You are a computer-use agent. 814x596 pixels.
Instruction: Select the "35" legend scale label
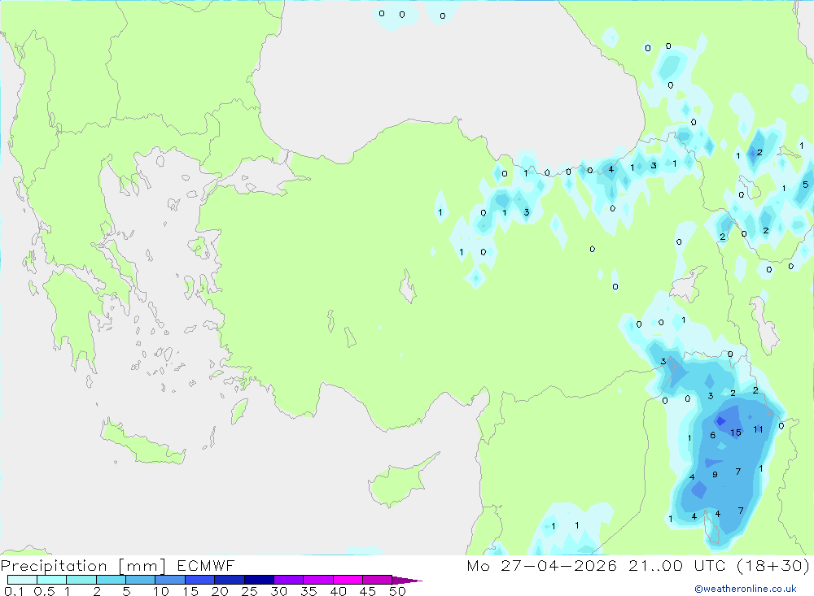(309, 591)
